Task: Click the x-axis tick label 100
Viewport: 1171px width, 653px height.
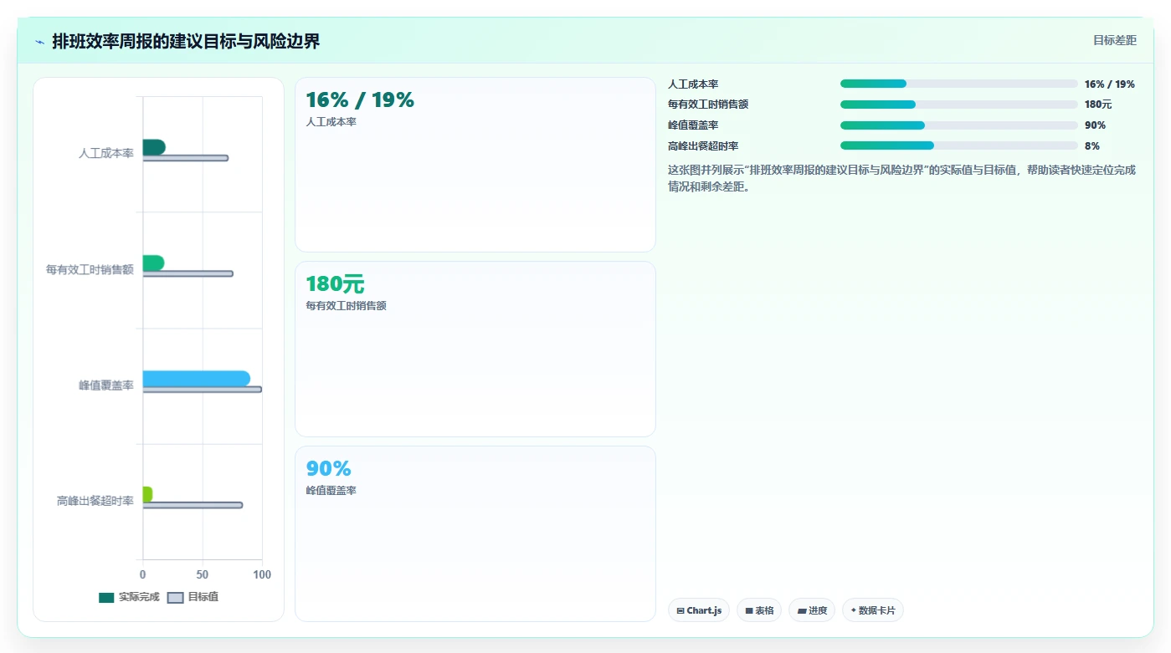Action: (262, 574)
